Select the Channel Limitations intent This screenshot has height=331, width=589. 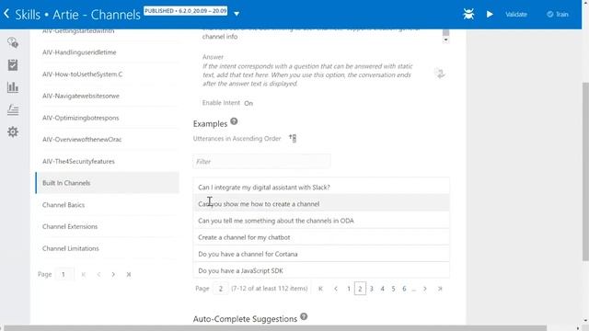pyautogui.click(x=107, y=248)
